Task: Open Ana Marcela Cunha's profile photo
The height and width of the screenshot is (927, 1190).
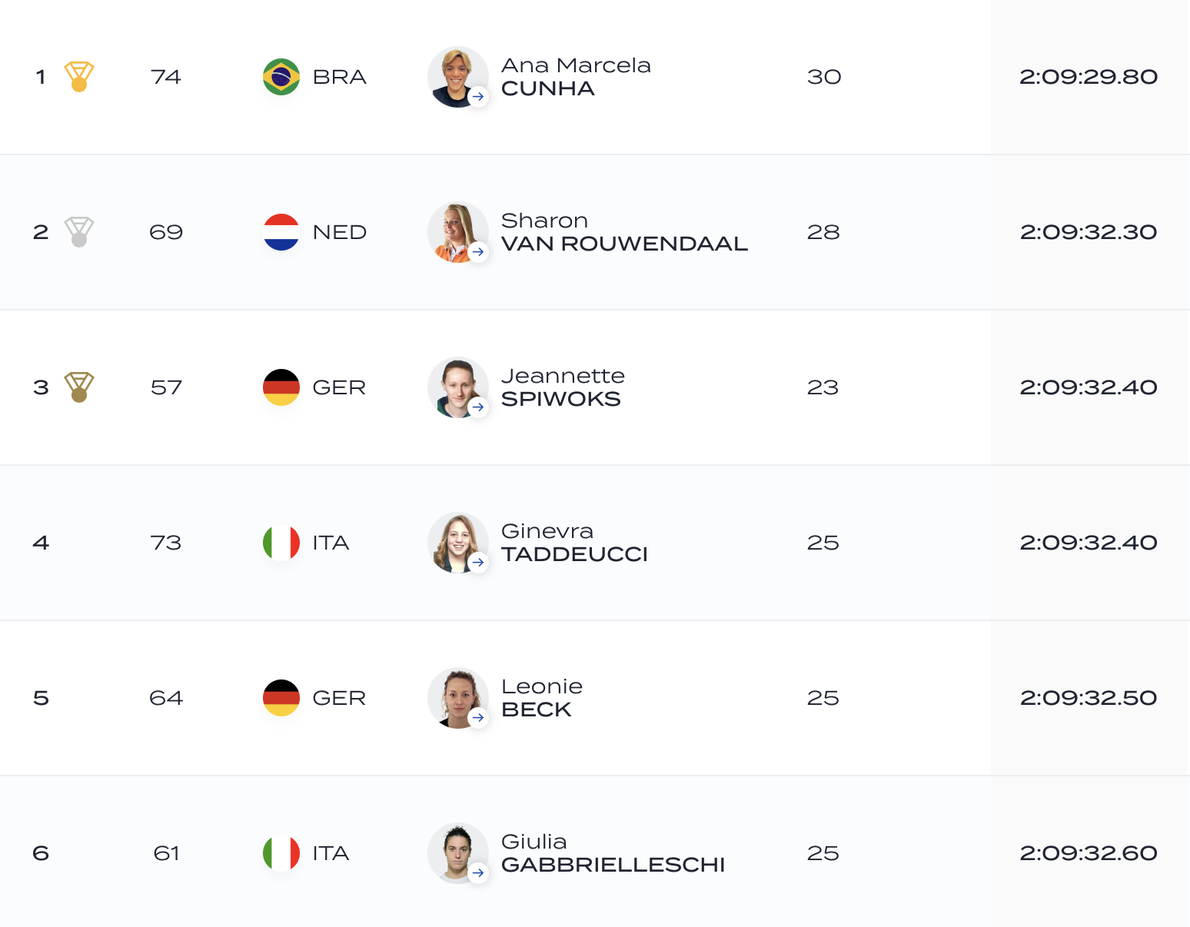Action: point(458,77)
